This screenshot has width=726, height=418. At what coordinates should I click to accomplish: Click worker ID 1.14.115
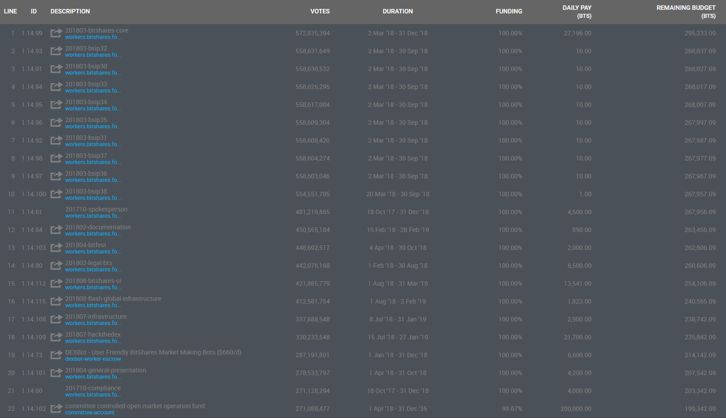[x=34, y=301]
